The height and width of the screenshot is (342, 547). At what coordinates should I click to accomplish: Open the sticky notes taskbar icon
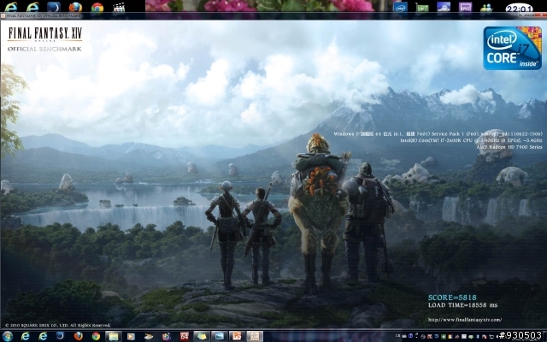pyautogui.click(x=202, y=336)
